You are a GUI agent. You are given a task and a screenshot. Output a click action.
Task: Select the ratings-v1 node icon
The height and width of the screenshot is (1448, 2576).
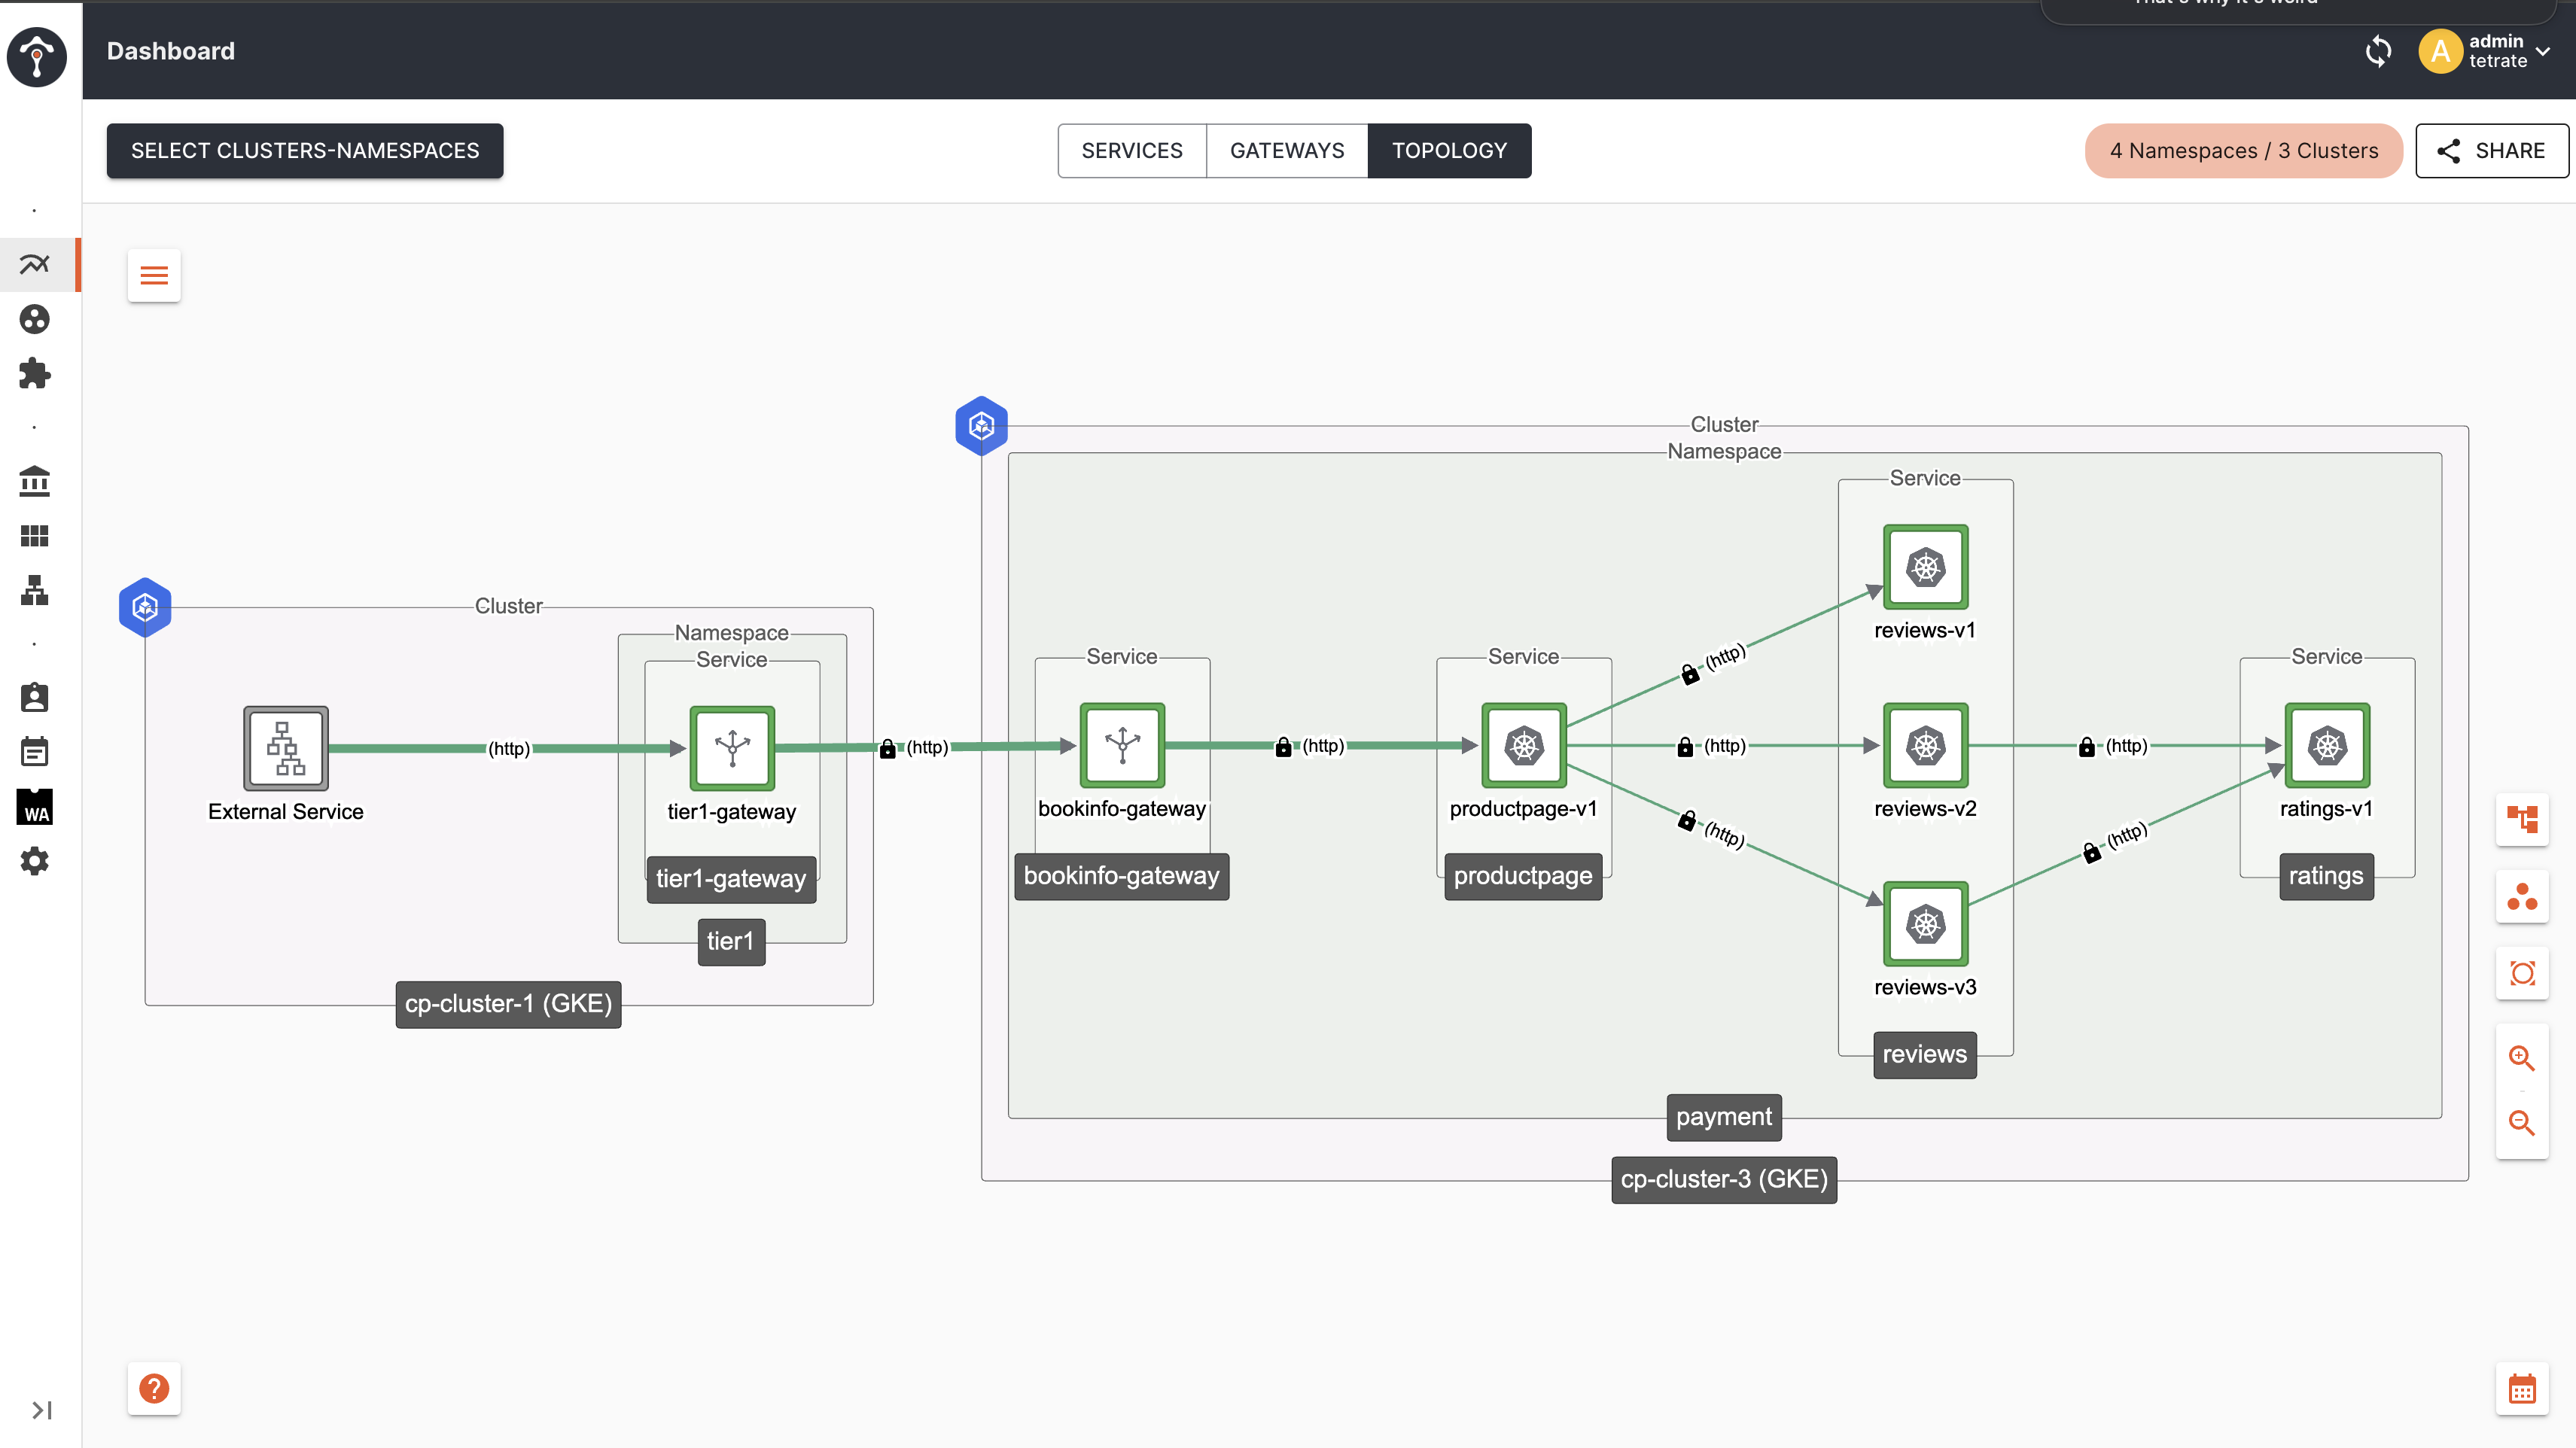[x=2327, y=745]
